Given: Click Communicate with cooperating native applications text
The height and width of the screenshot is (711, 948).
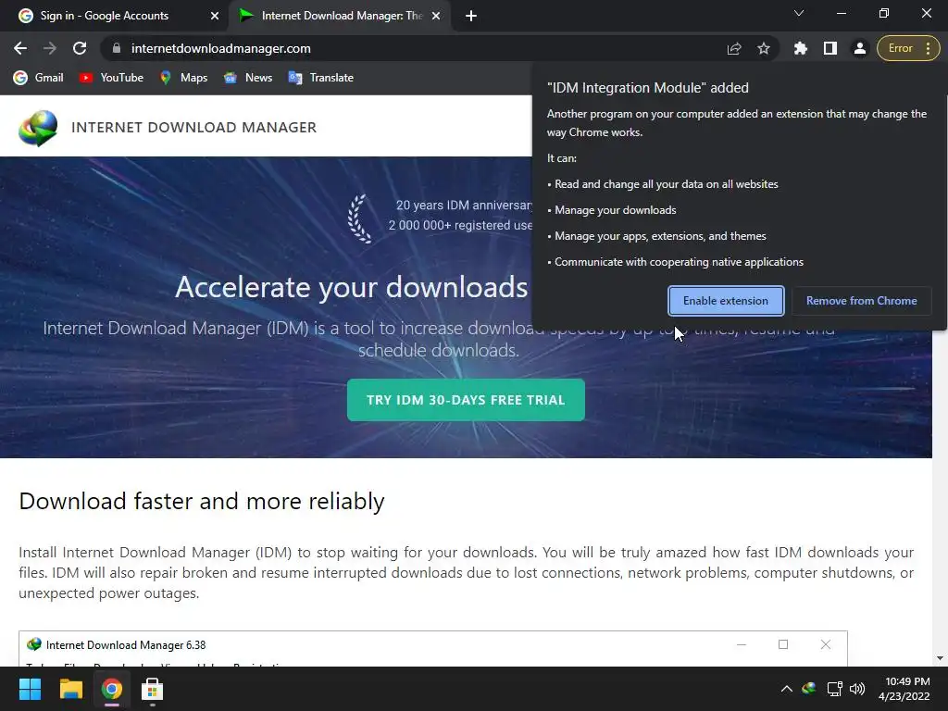Looking at the screenshot, I should pyautogui.click(x=679, y=262).
